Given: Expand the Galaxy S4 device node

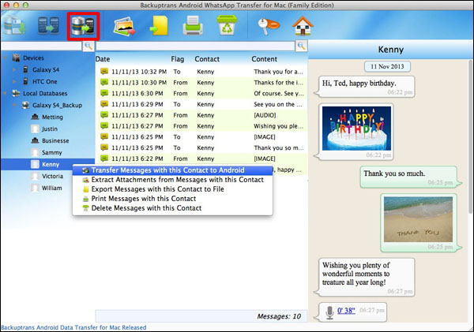Looking at the screenshot, I should coord(14,69).
